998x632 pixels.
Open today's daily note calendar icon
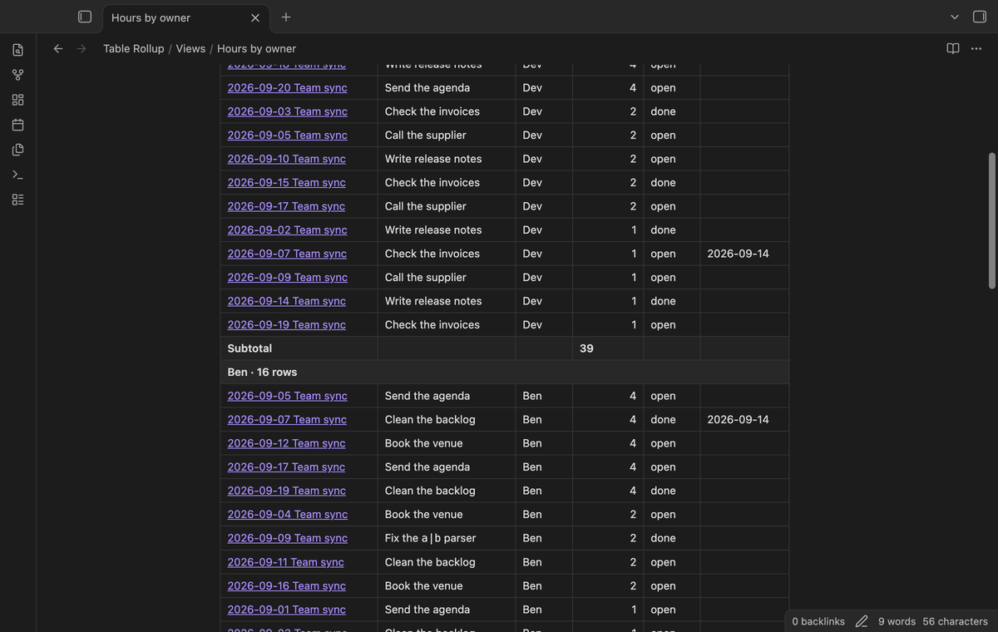[x=17, y=125]
